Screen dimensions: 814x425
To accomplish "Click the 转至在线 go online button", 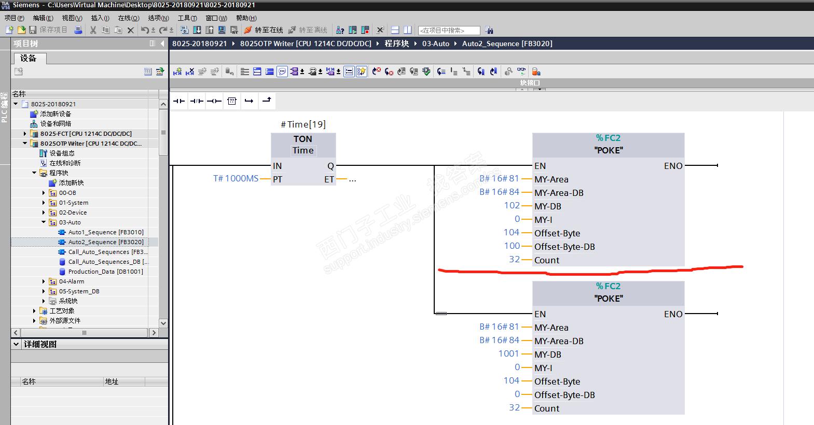I will coord(264,30).
